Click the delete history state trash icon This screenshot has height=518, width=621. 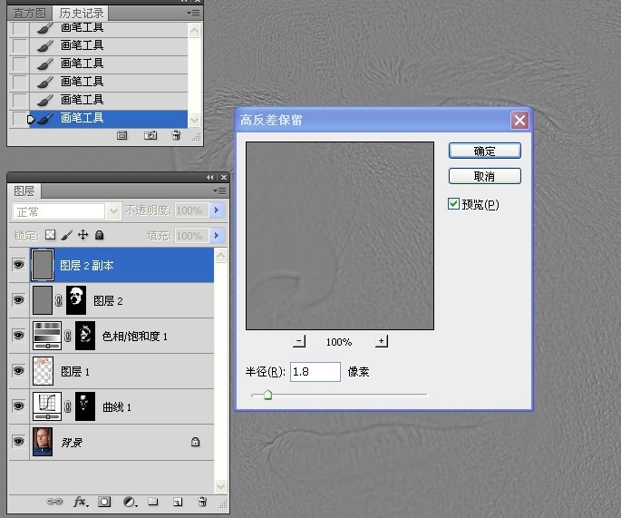(x=176, y=135)
